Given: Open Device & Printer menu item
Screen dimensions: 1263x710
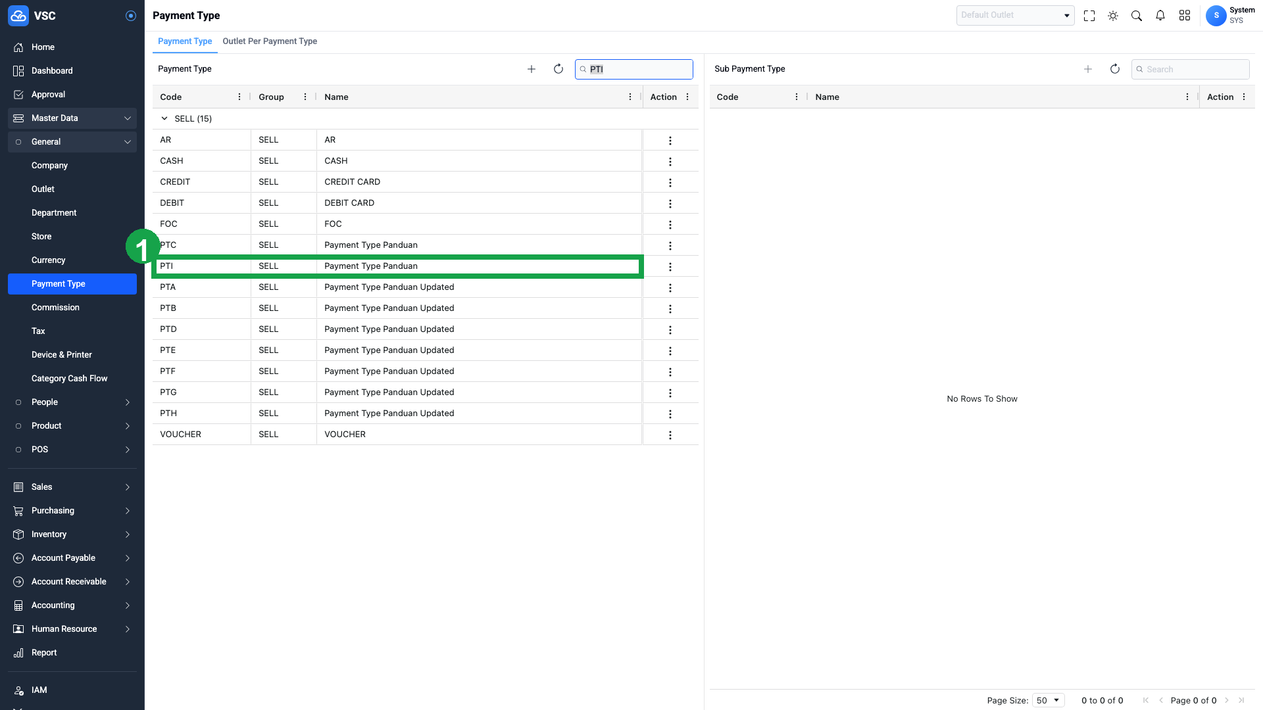Looking at the screenshot, I should point(72,355).
